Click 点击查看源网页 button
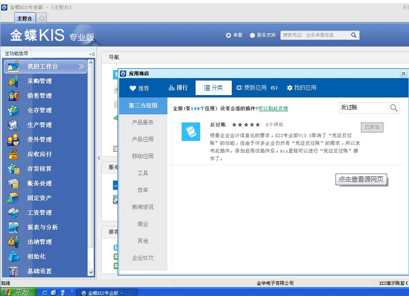 (x=361, y=179)
